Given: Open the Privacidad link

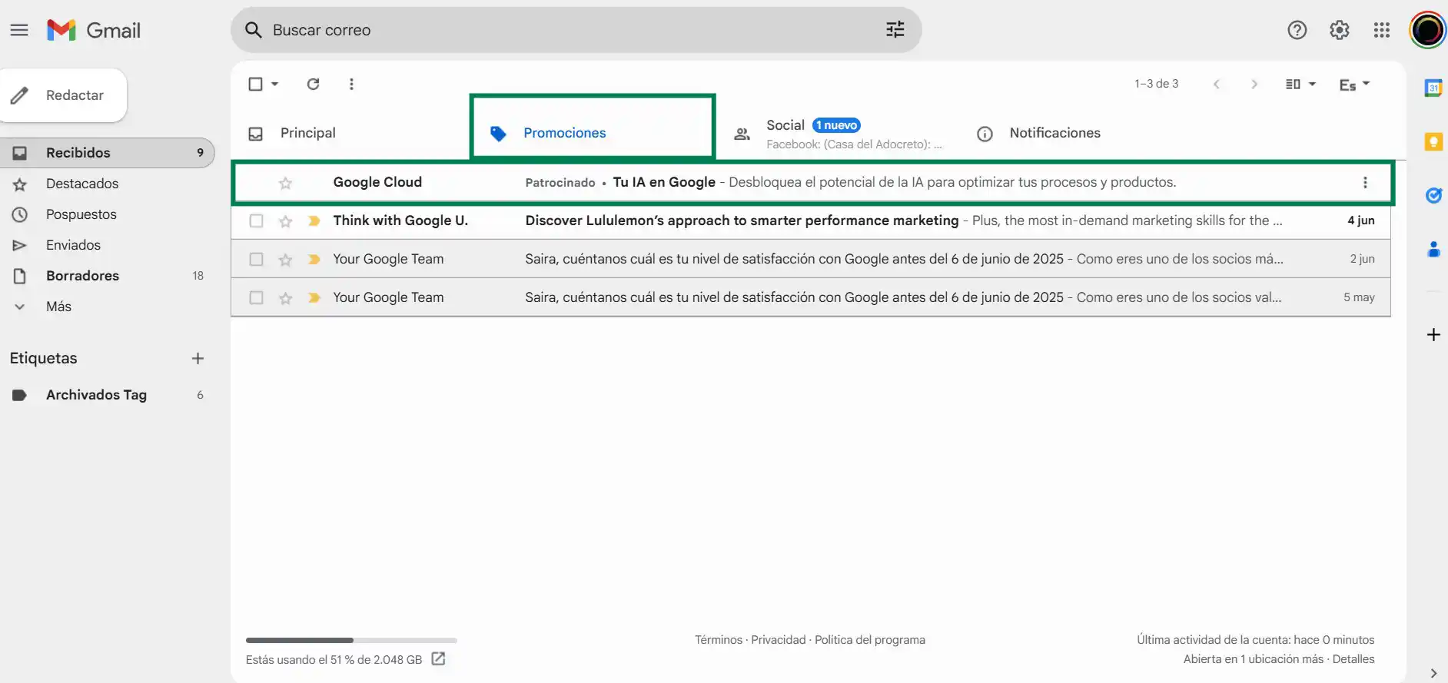Looking at the screenshot, I should pos(778,640).
